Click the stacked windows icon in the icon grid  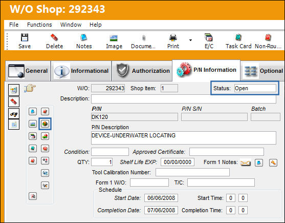click(x=33, y=136)
